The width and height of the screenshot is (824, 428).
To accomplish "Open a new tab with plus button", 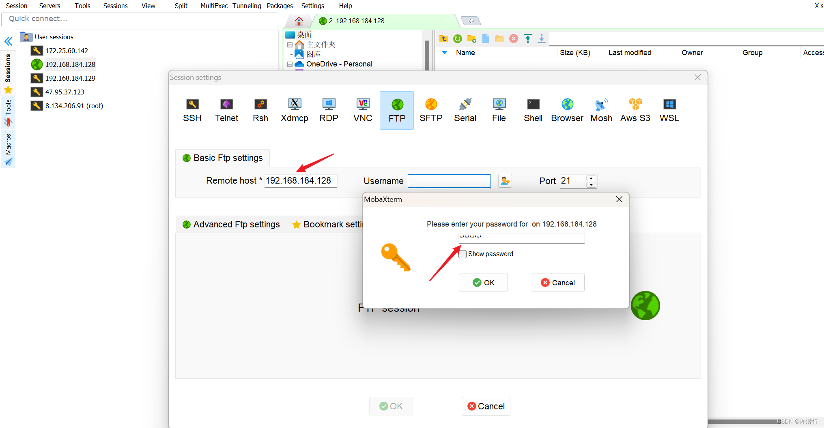I will coord(471,21).
